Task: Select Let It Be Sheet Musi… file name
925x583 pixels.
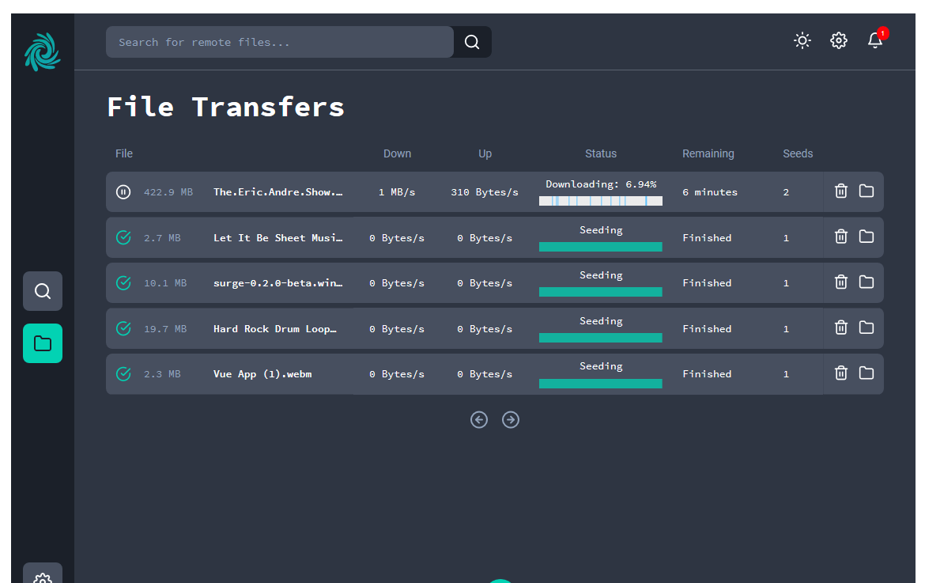Action: pyautogui.click(x=277, y=237)
